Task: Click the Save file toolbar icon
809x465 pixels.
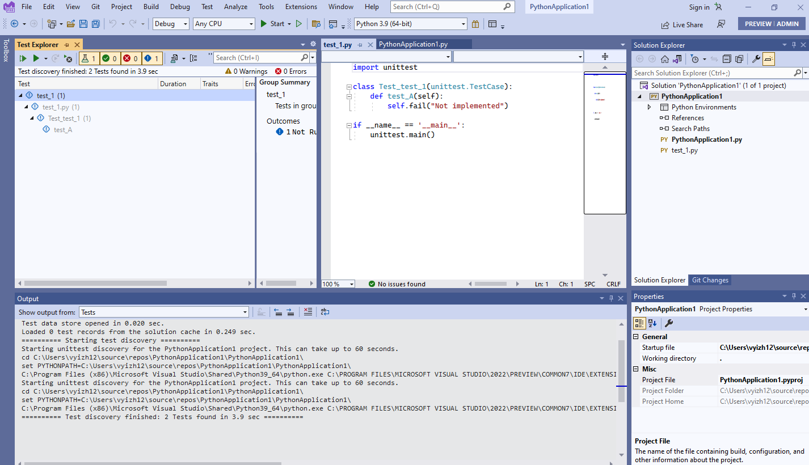Action: 83,24
